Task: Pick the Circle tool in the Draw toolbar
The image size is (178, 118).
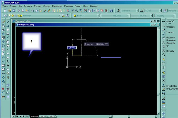Action: tap(8, 42)
